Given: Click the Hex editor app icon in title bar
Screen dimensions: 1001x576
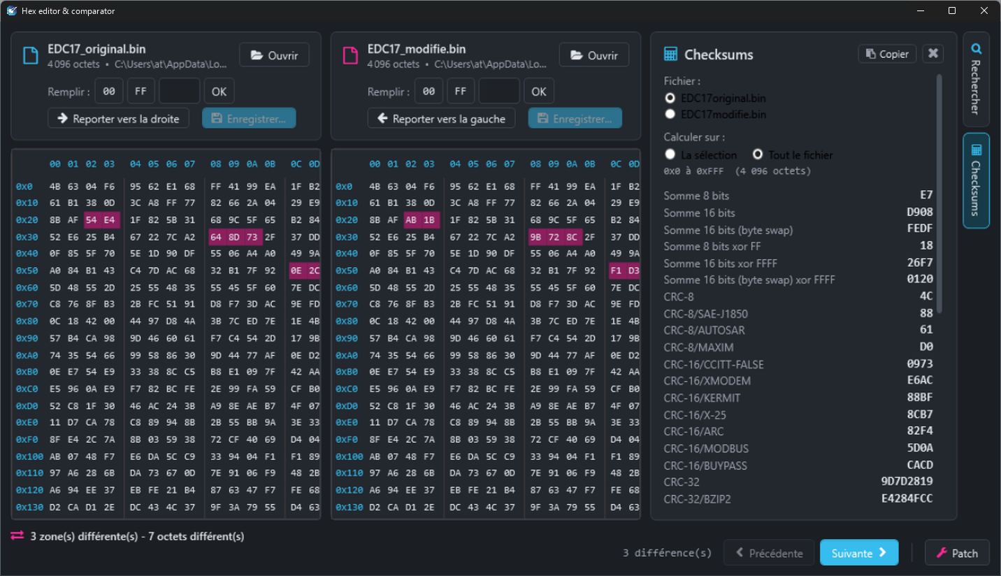Looking at the screenshot, I should click(x=11, y=10).
